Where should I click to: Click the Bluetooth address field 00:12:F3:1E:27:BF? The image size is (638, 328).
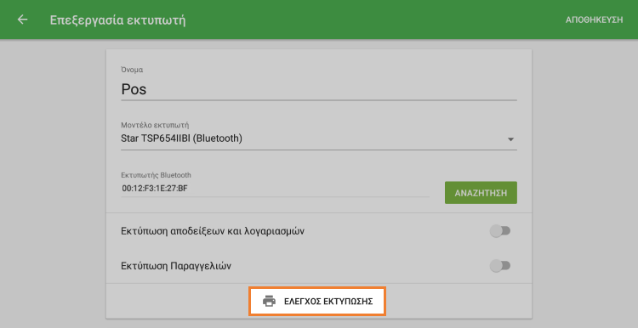pyautogui.click(x=275, y=189)
